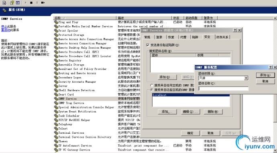
Task: Click the gear icon beside Plug and Play
Action: 56,22
